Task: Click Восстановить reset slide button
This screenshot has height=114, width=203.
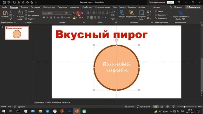Action: click(x=32, y=15)
